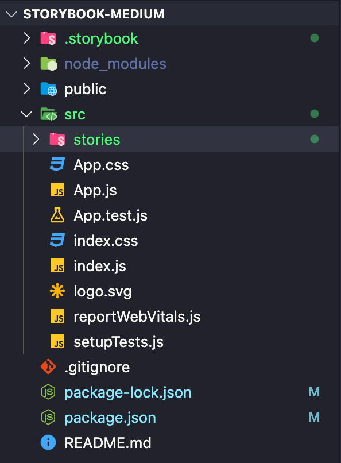Screen dimensions: 341x463
Task: Collapse the STORYBOOK-MEDIUM project section
Action: [11, 14]
